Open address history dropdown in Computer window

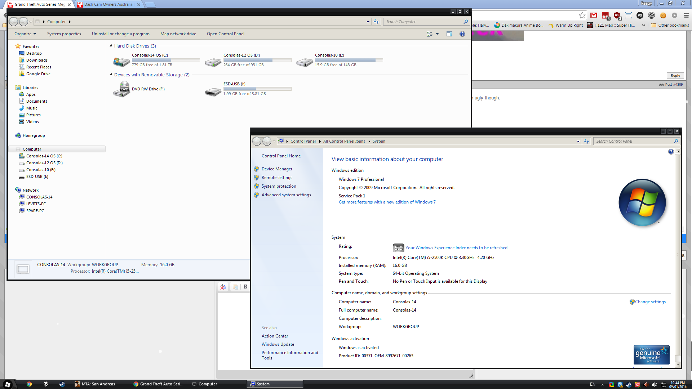click(368, 22)
